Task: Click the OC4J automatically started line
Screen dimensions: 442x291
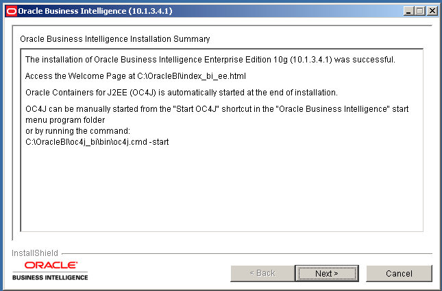Action: (181, 93)
